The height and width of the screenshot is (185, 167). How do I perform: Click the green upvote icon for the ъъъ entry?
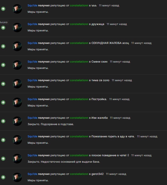(3, 9)
